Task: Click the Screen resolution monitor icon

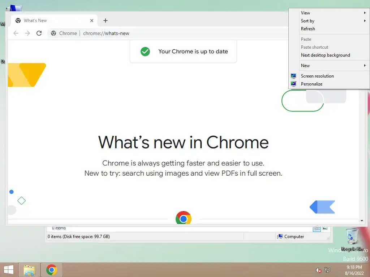Action: coord(293,76)
